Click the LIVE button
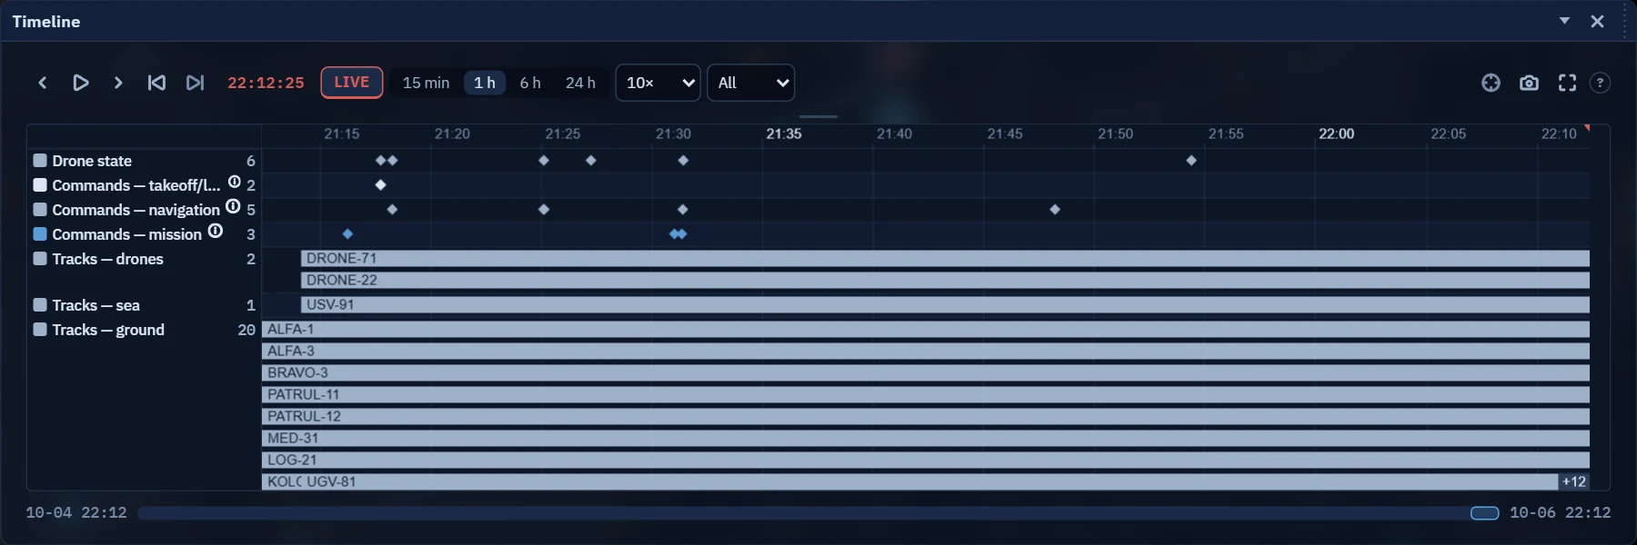This screenshot has width=1637, height=545. pyautogui.click(x=352, y=83)
